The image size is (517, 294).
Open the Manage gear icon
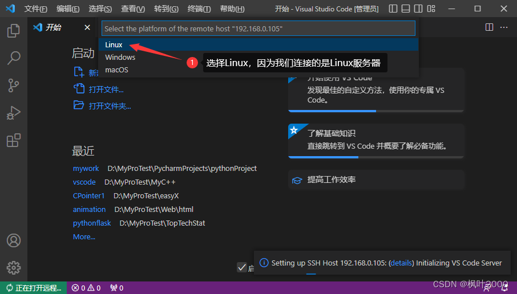[x=14, y=268]
